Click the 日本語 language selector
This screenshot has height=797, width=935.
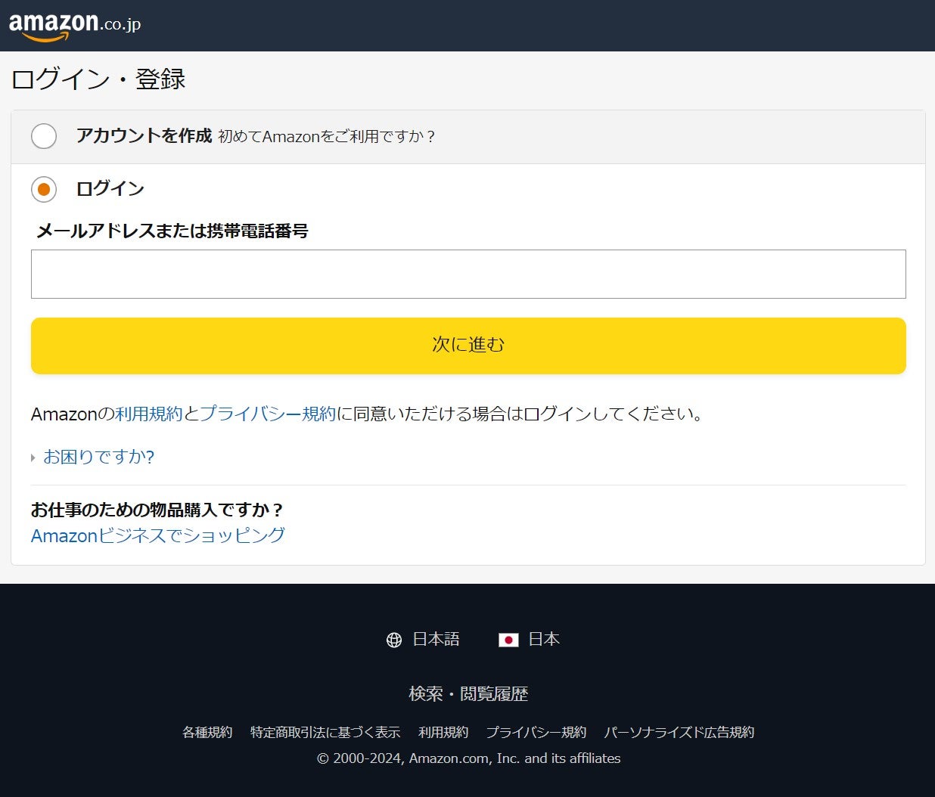point(436,640)
